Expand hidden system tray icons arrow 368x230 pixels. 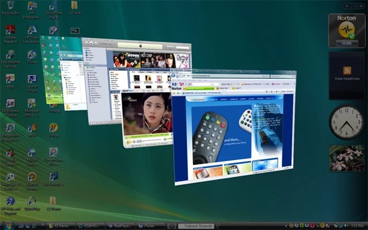(286, 226)
